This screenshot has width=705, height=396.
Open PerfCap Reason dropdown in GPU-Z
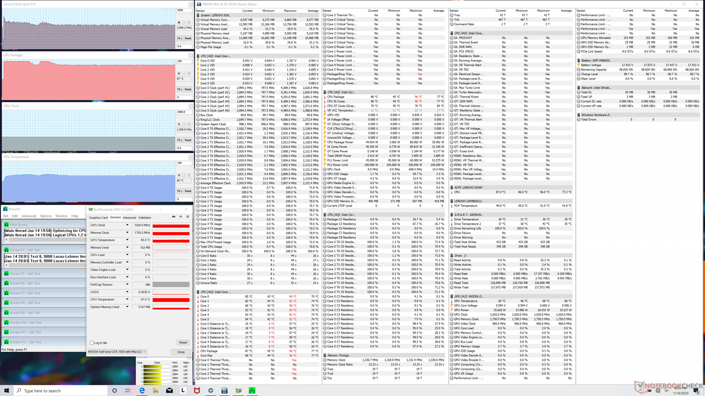127,285
